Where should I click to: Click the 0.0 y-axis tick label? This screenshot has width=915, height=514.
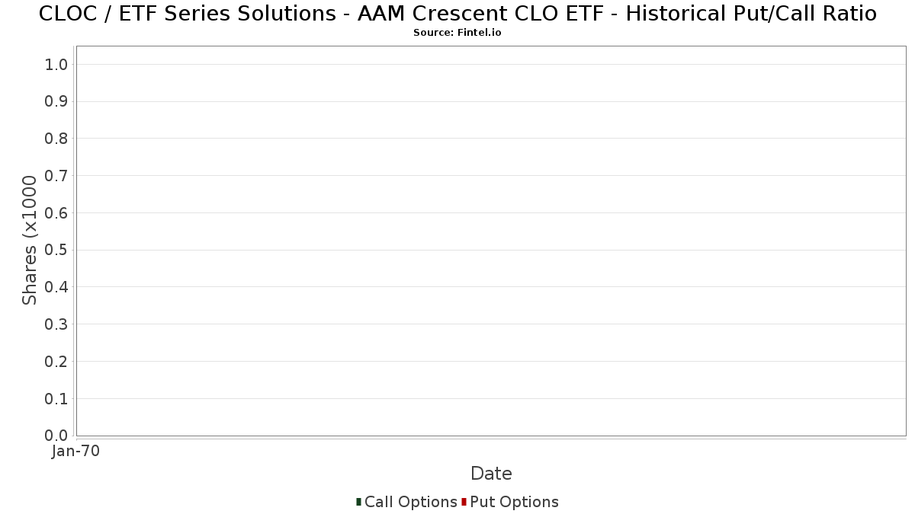point(56,436)
